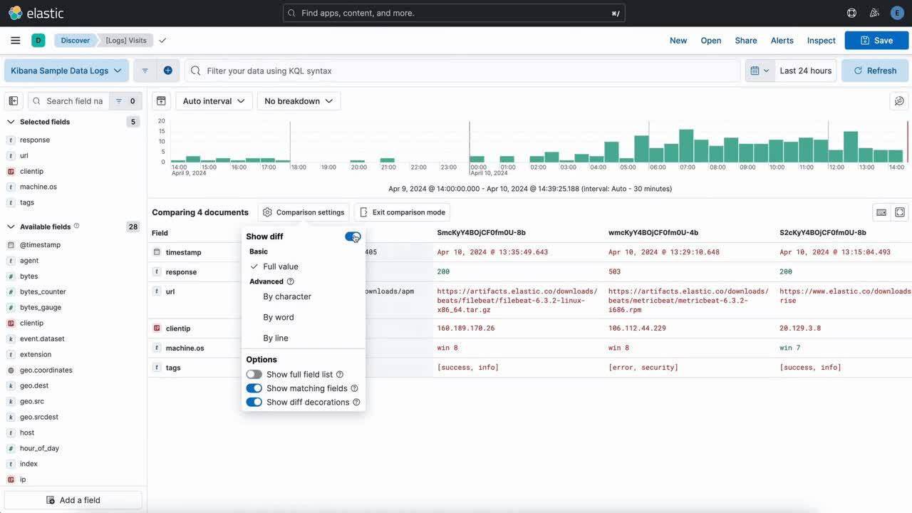The image size is (912, 513).
Task: Click the checkmark next to [Logs] Visits
Action: [162, 41]
